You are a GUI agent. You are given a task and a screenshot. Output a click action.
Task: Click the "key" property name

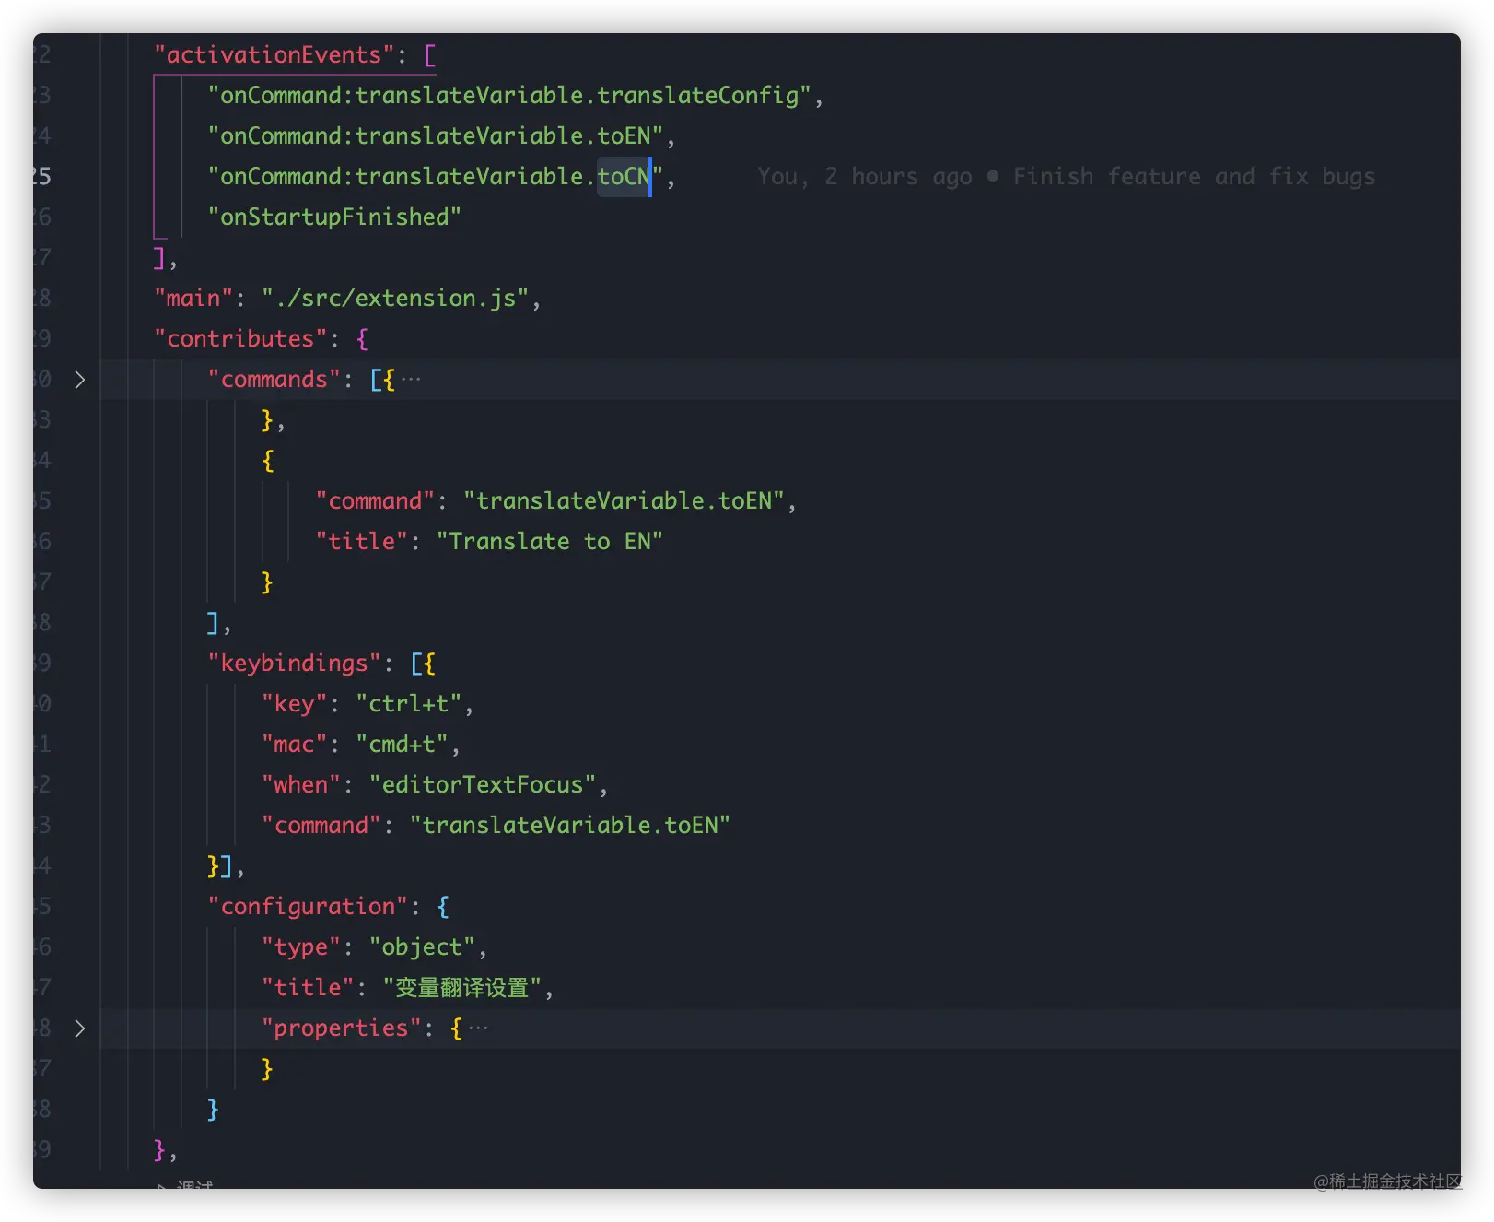pos(294,704)
